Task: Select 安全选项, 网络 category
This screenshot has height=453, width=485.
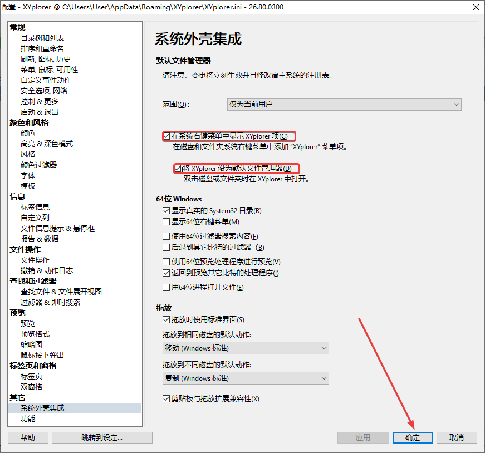Action: [x=44, y=91]
